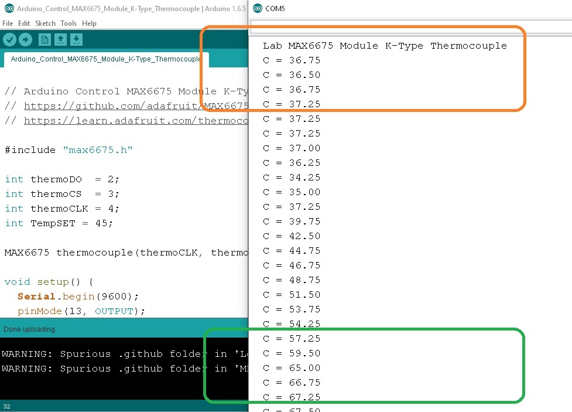The width and height of the screenshot is (572, 412).
Task: Click the int TempSET = 45; line
Action: 59,223
